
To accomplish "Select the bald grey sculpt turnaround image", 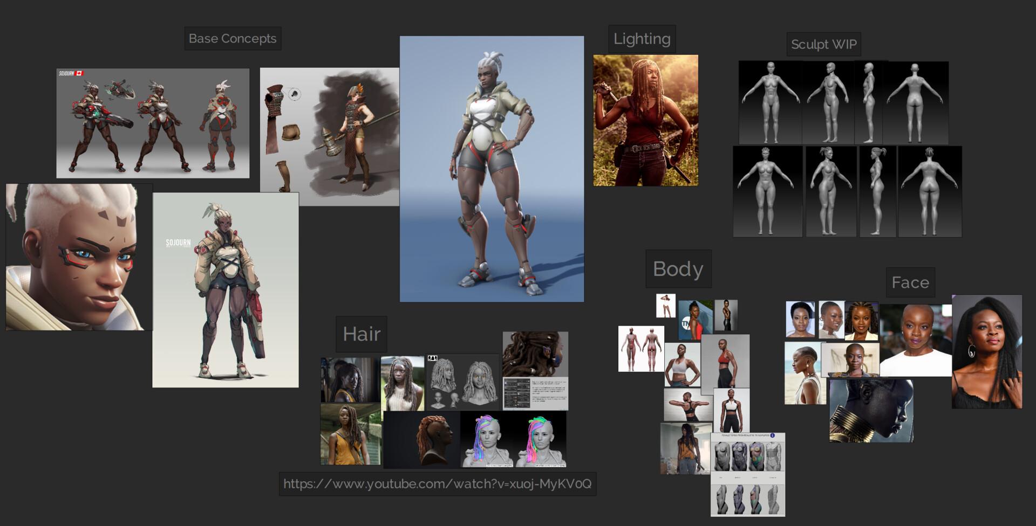I will (843, 102).
